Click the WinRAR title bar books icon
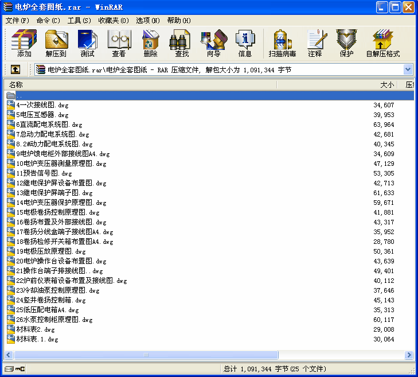 click(x=7, y=7)
